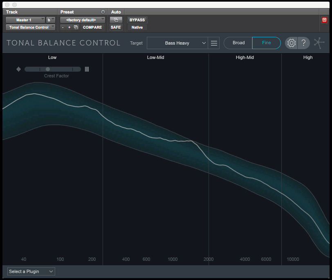Click the Low-Mid band label

point(156,57)
